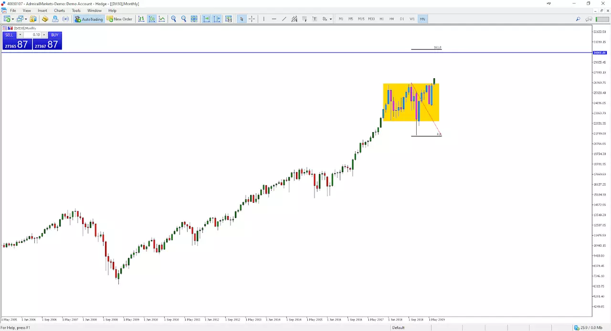Open the View menu
The height and width of the screenshot is (331, 611).
(27, 10)
